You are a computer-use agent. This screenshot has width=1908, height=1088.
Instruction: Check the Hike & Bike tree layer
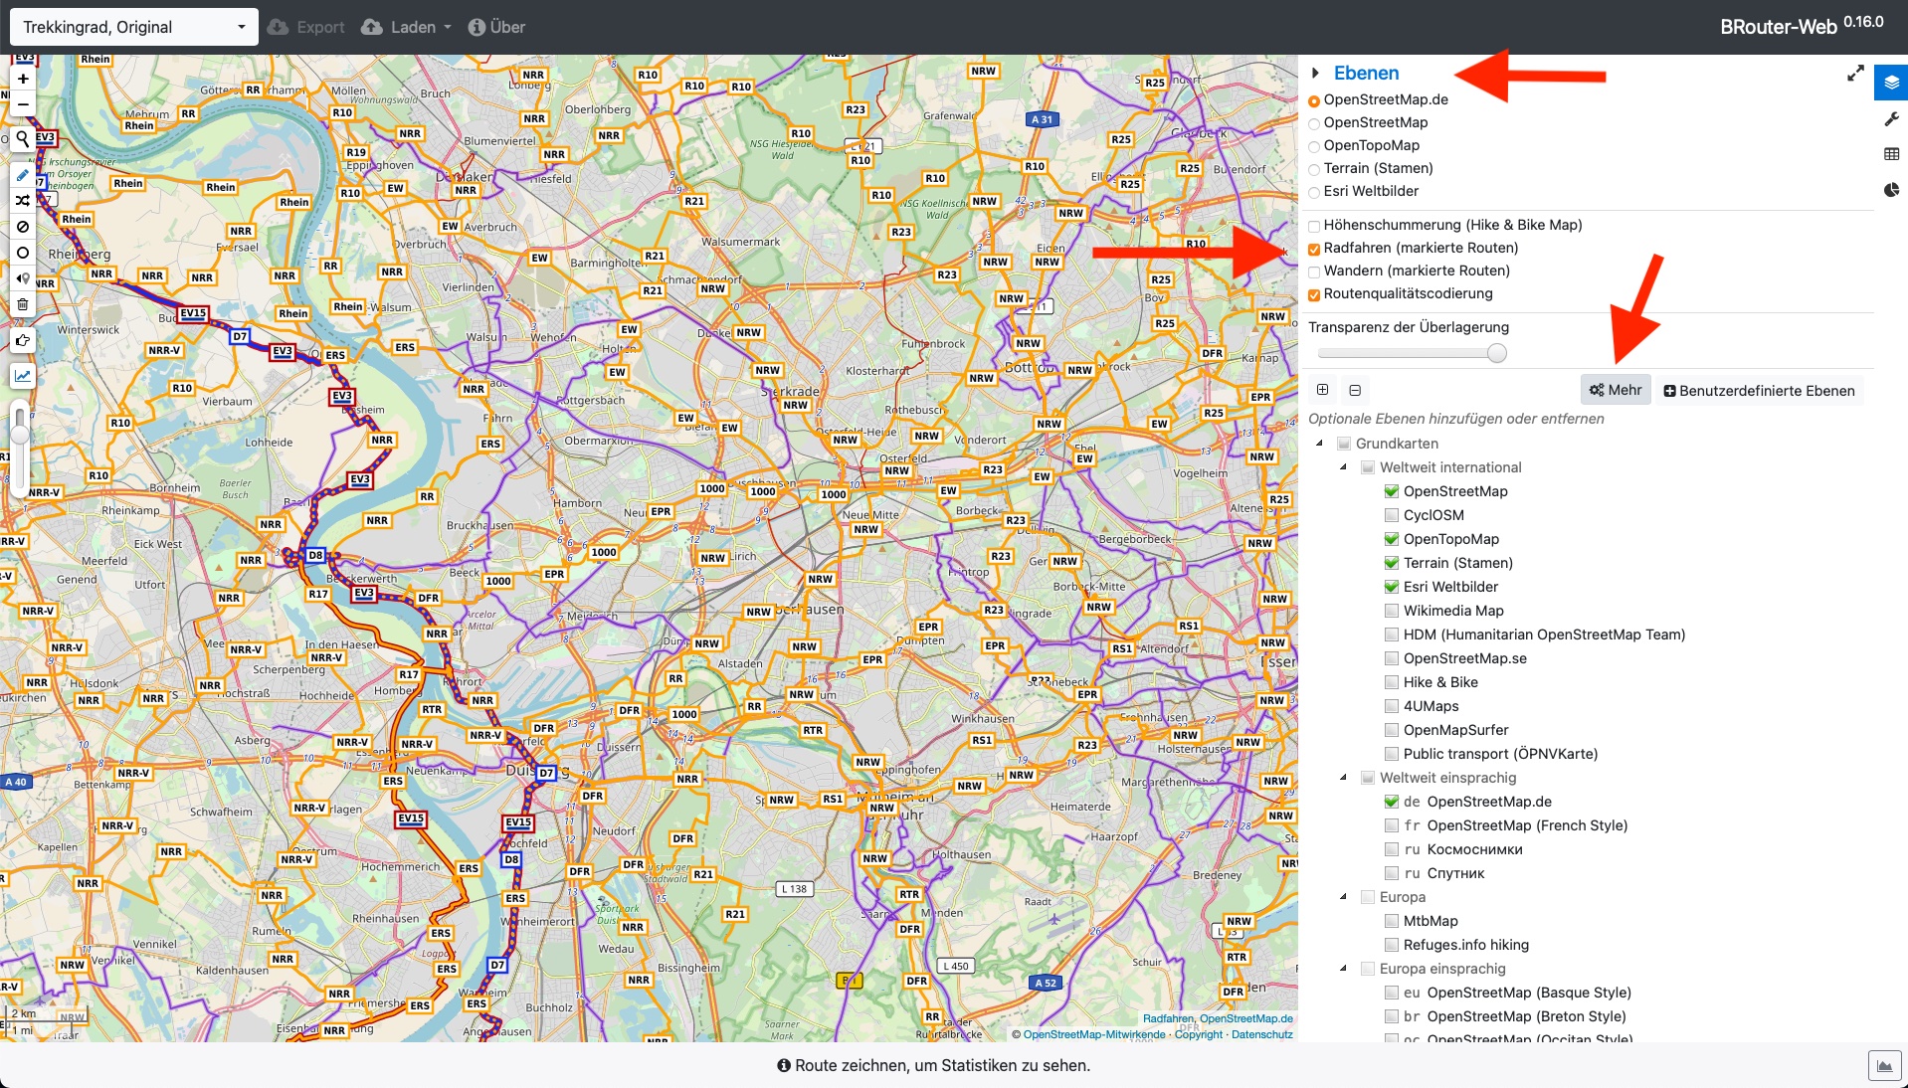pos(1392,682)
